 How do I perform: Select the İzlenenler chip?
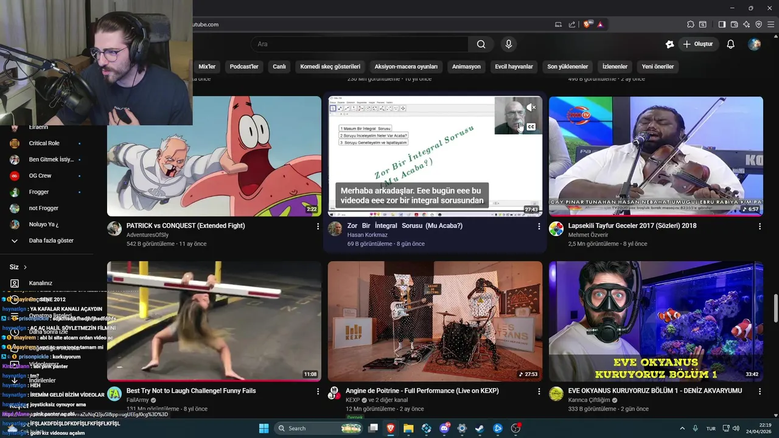(615, 66)
